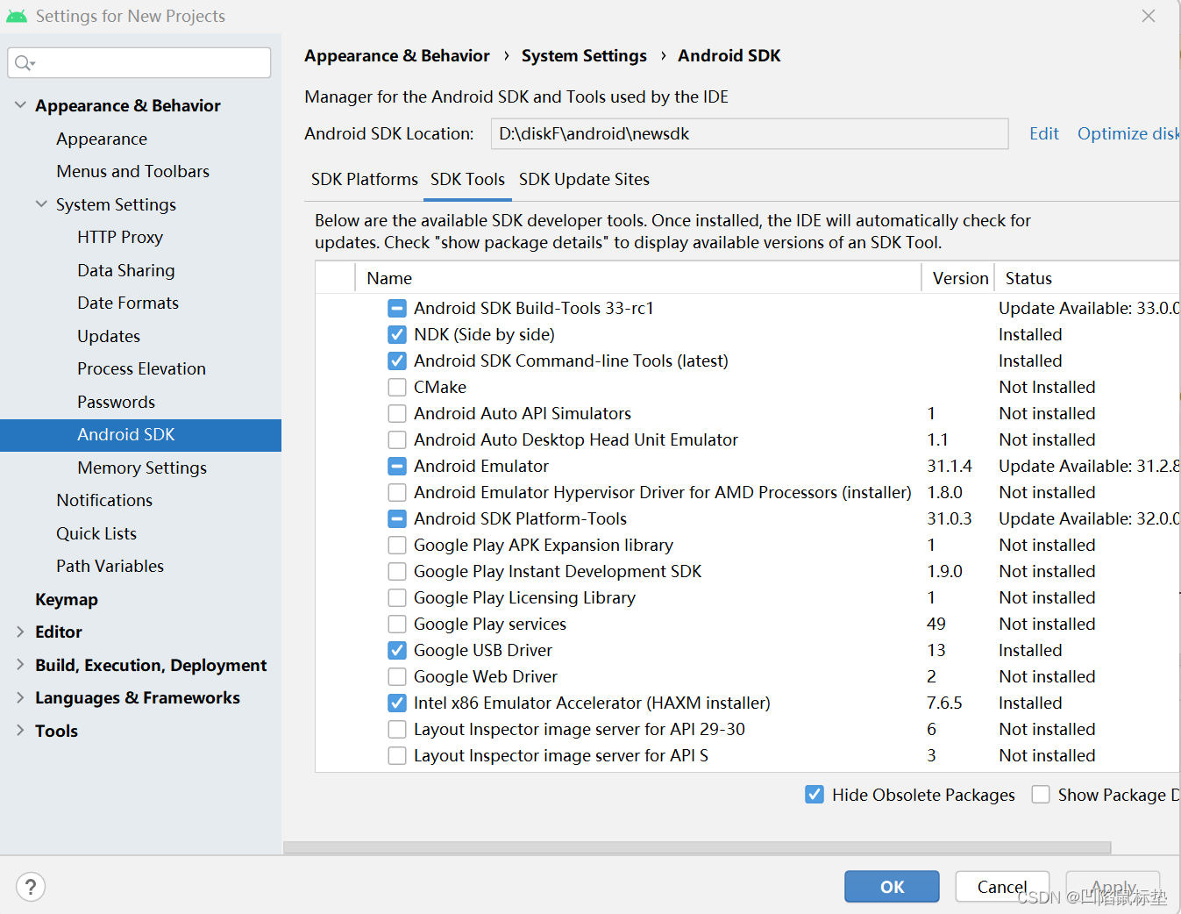Uncheck Android SDK Command-line Tools (latest)

397,361
